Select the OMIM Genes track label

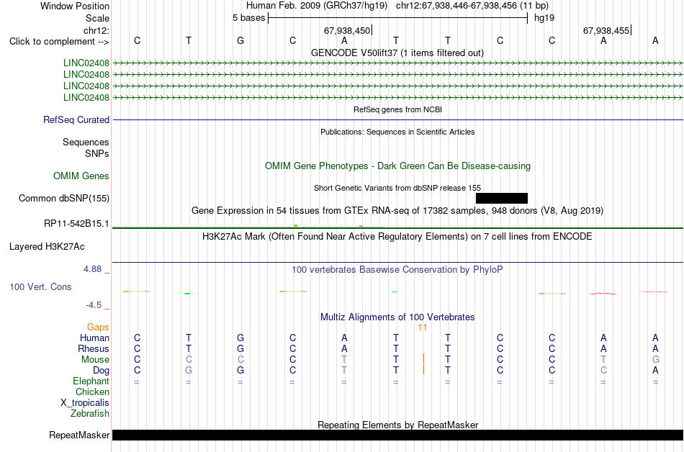coord(81,176)
